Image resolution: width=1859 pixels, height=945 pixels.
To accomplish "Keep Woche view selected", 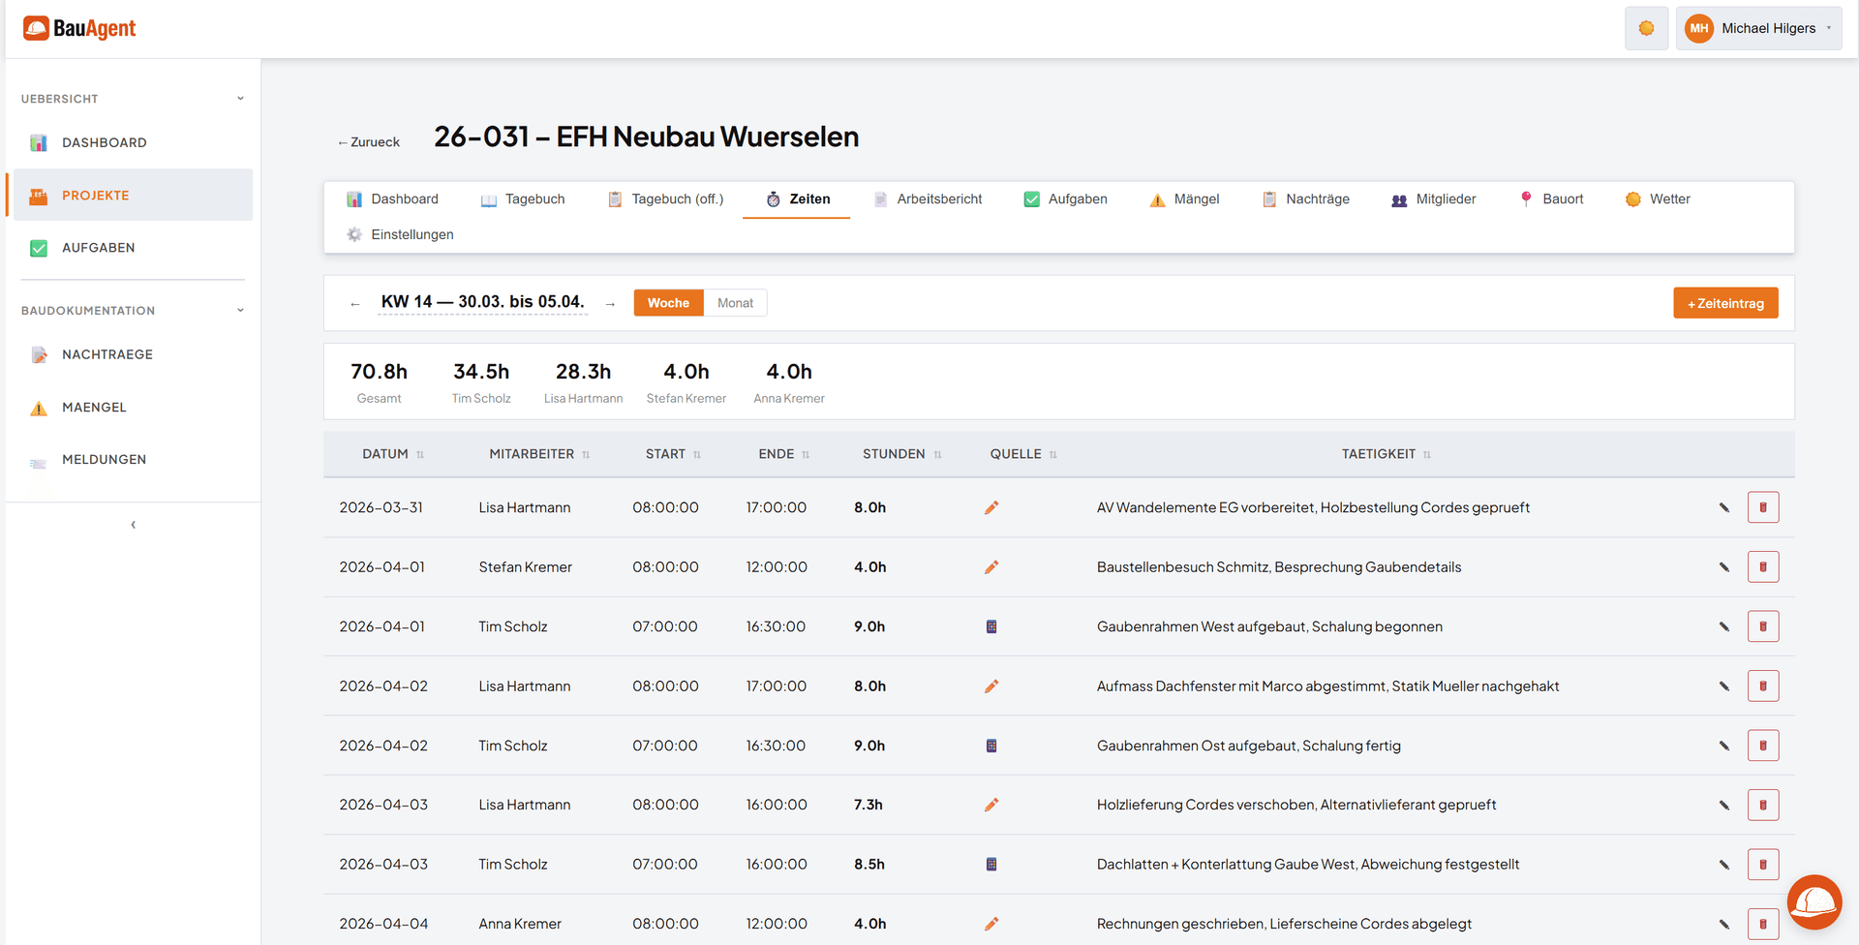I will coord(668,302).
